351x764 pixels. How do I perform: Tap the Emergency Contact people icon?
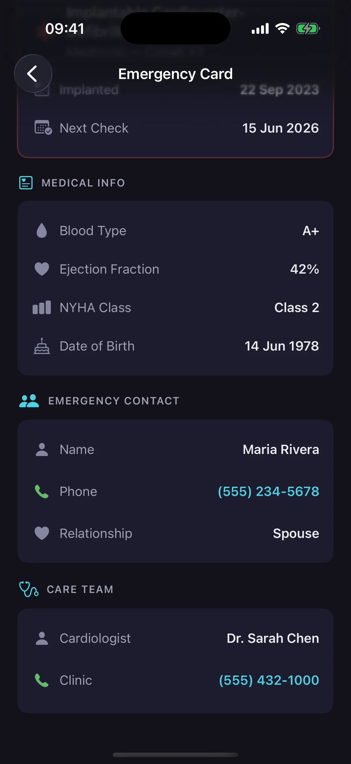click(x=29, y=401)
